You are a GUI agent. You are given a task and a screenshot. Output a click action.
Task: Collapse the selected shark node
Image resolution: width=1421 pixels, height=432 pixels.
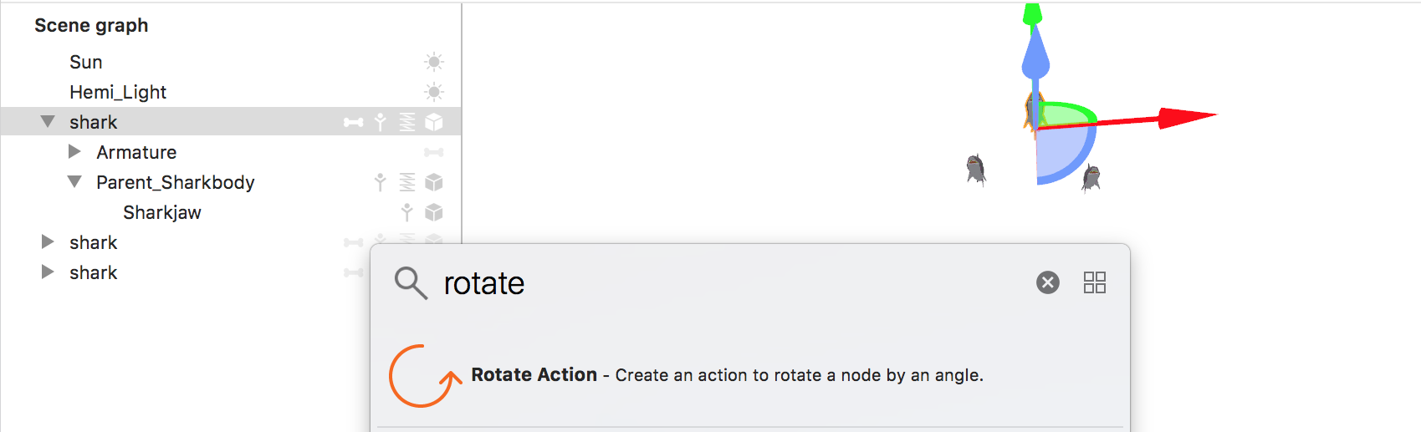pyautogui.click(x=48, y=122)
